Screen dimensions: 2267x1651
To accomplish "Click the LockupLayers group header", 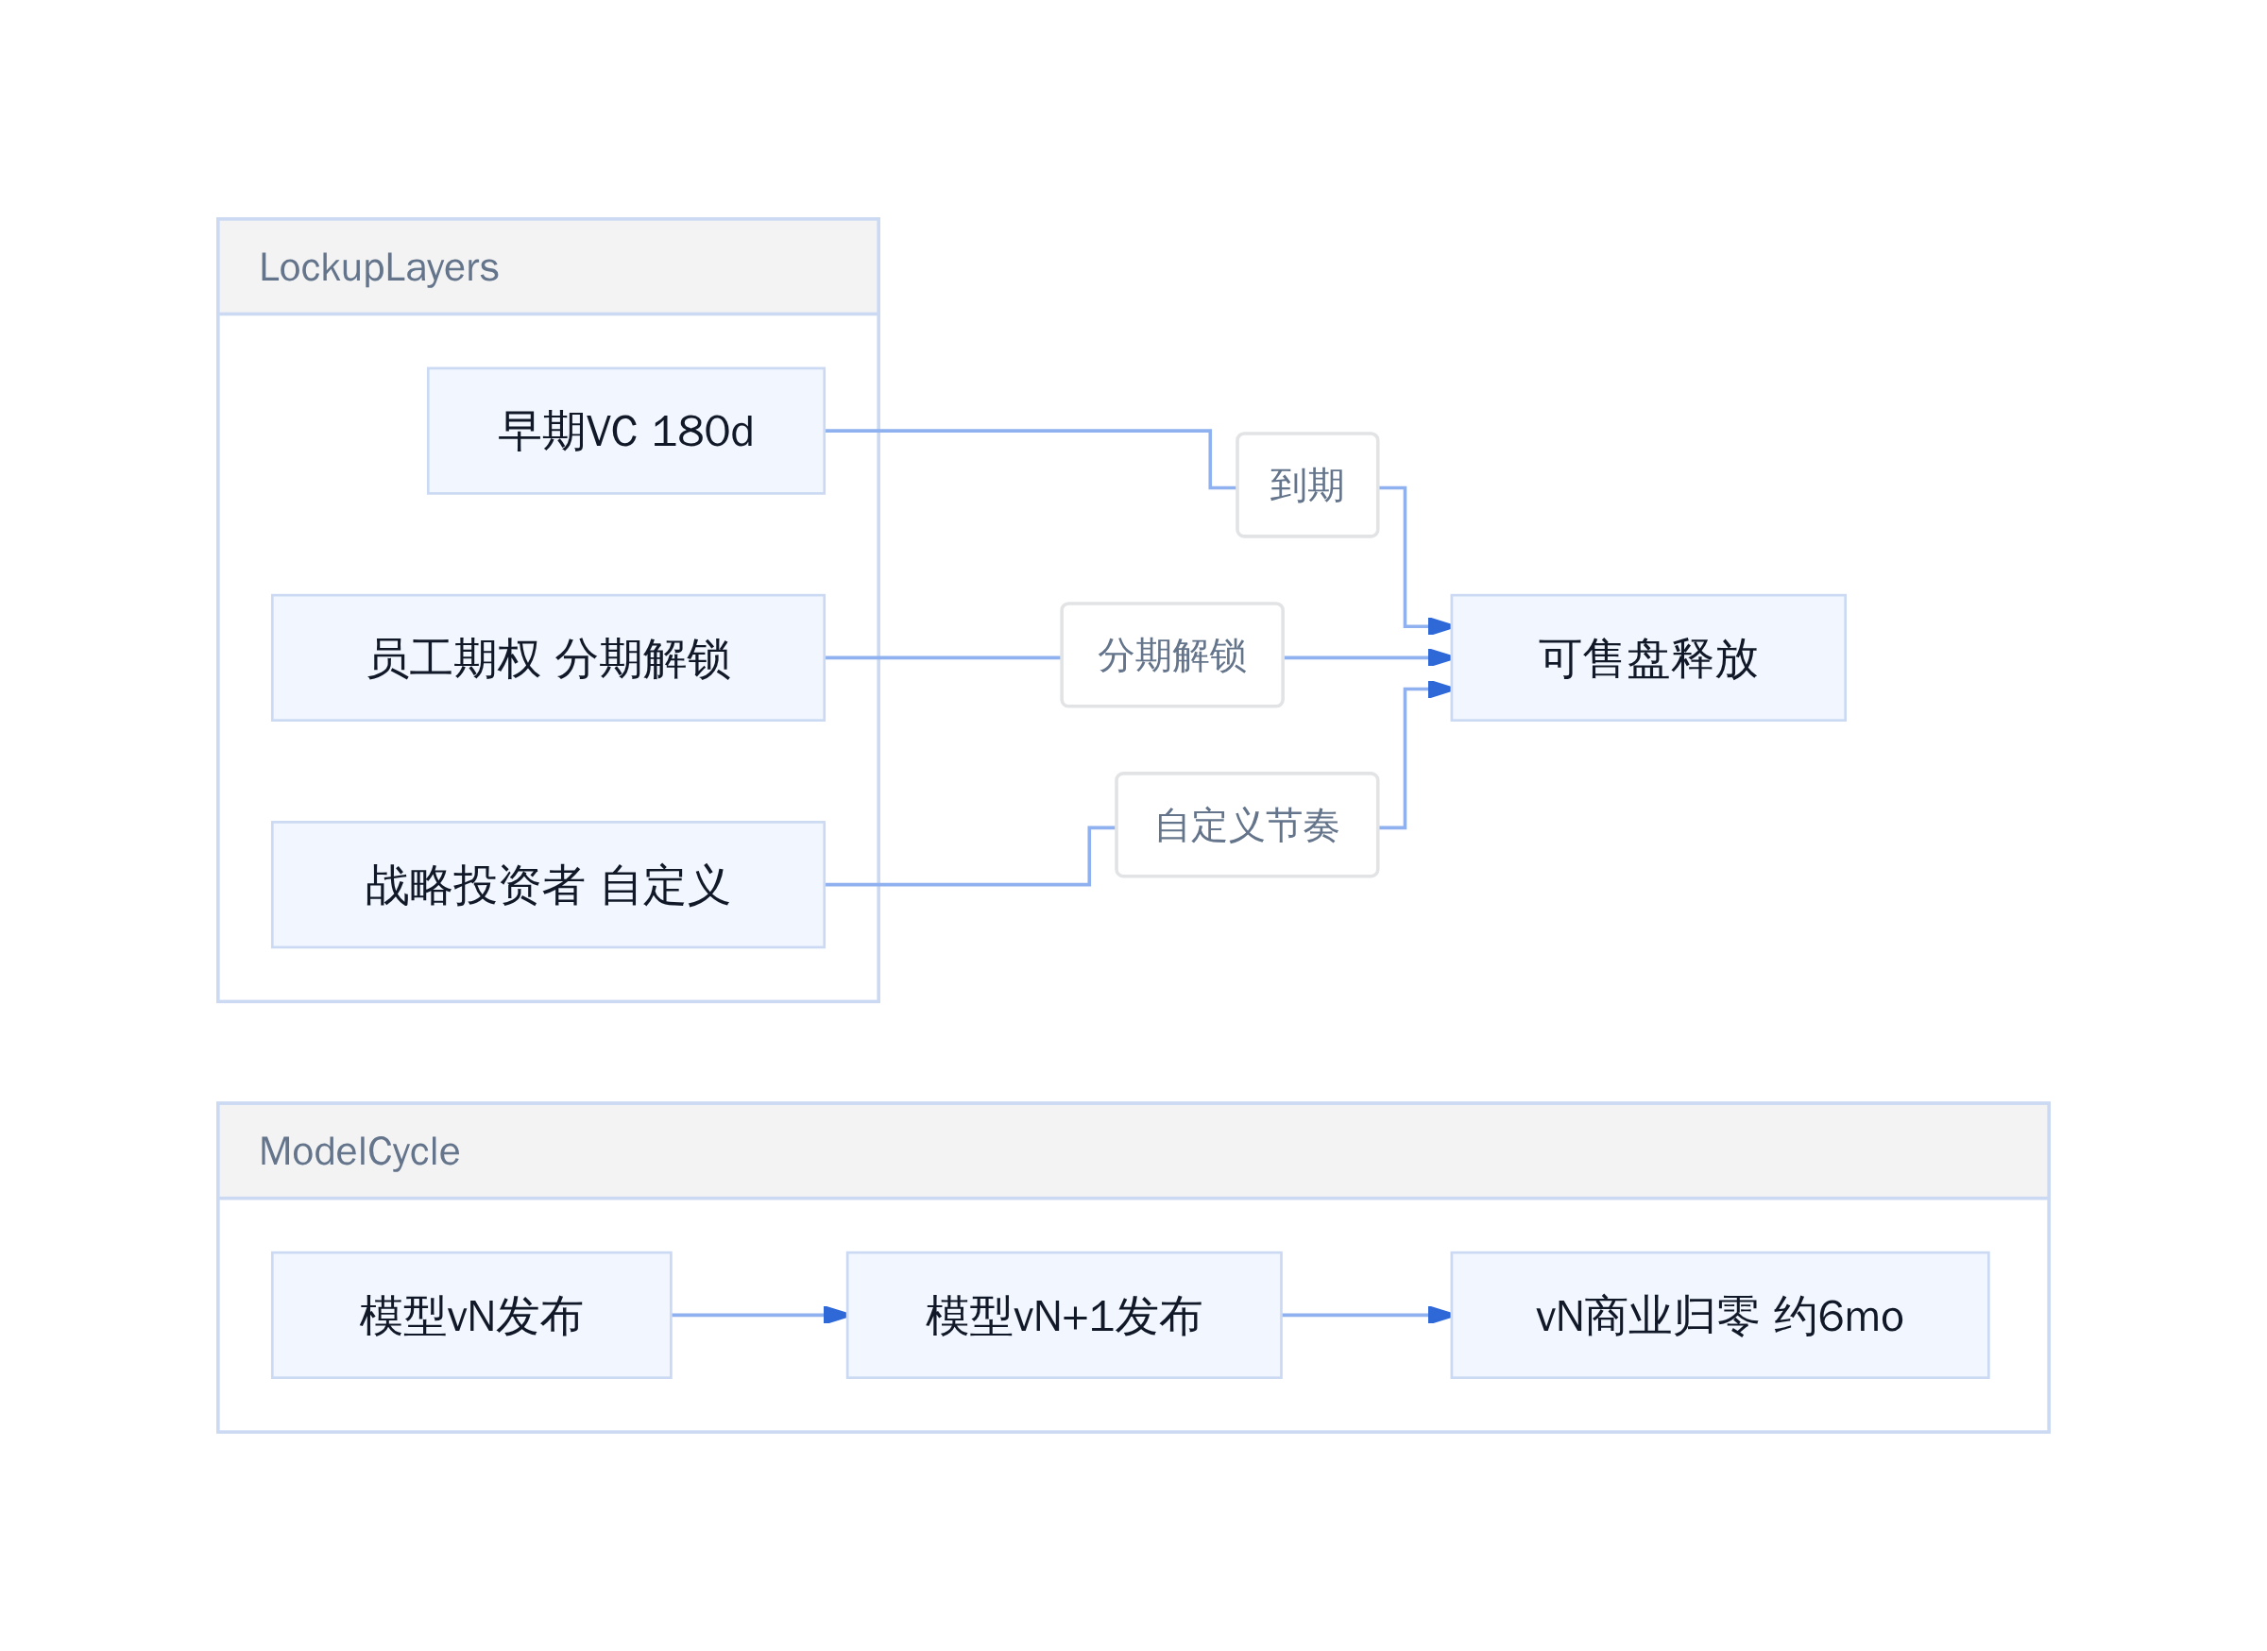I will [548, 267].
